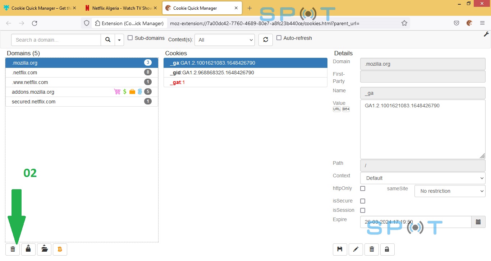Apply B64 decoding to value

(x=346, y=109)
